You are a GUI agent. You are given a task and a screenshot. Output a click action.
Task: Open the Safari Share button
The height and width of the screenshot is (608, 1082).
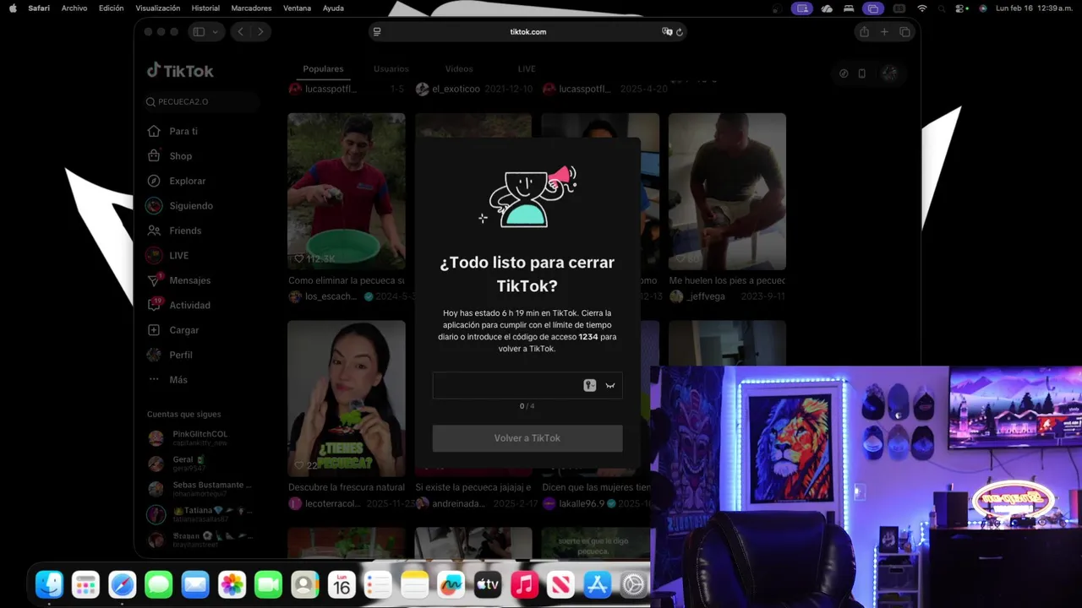(864, 32)
